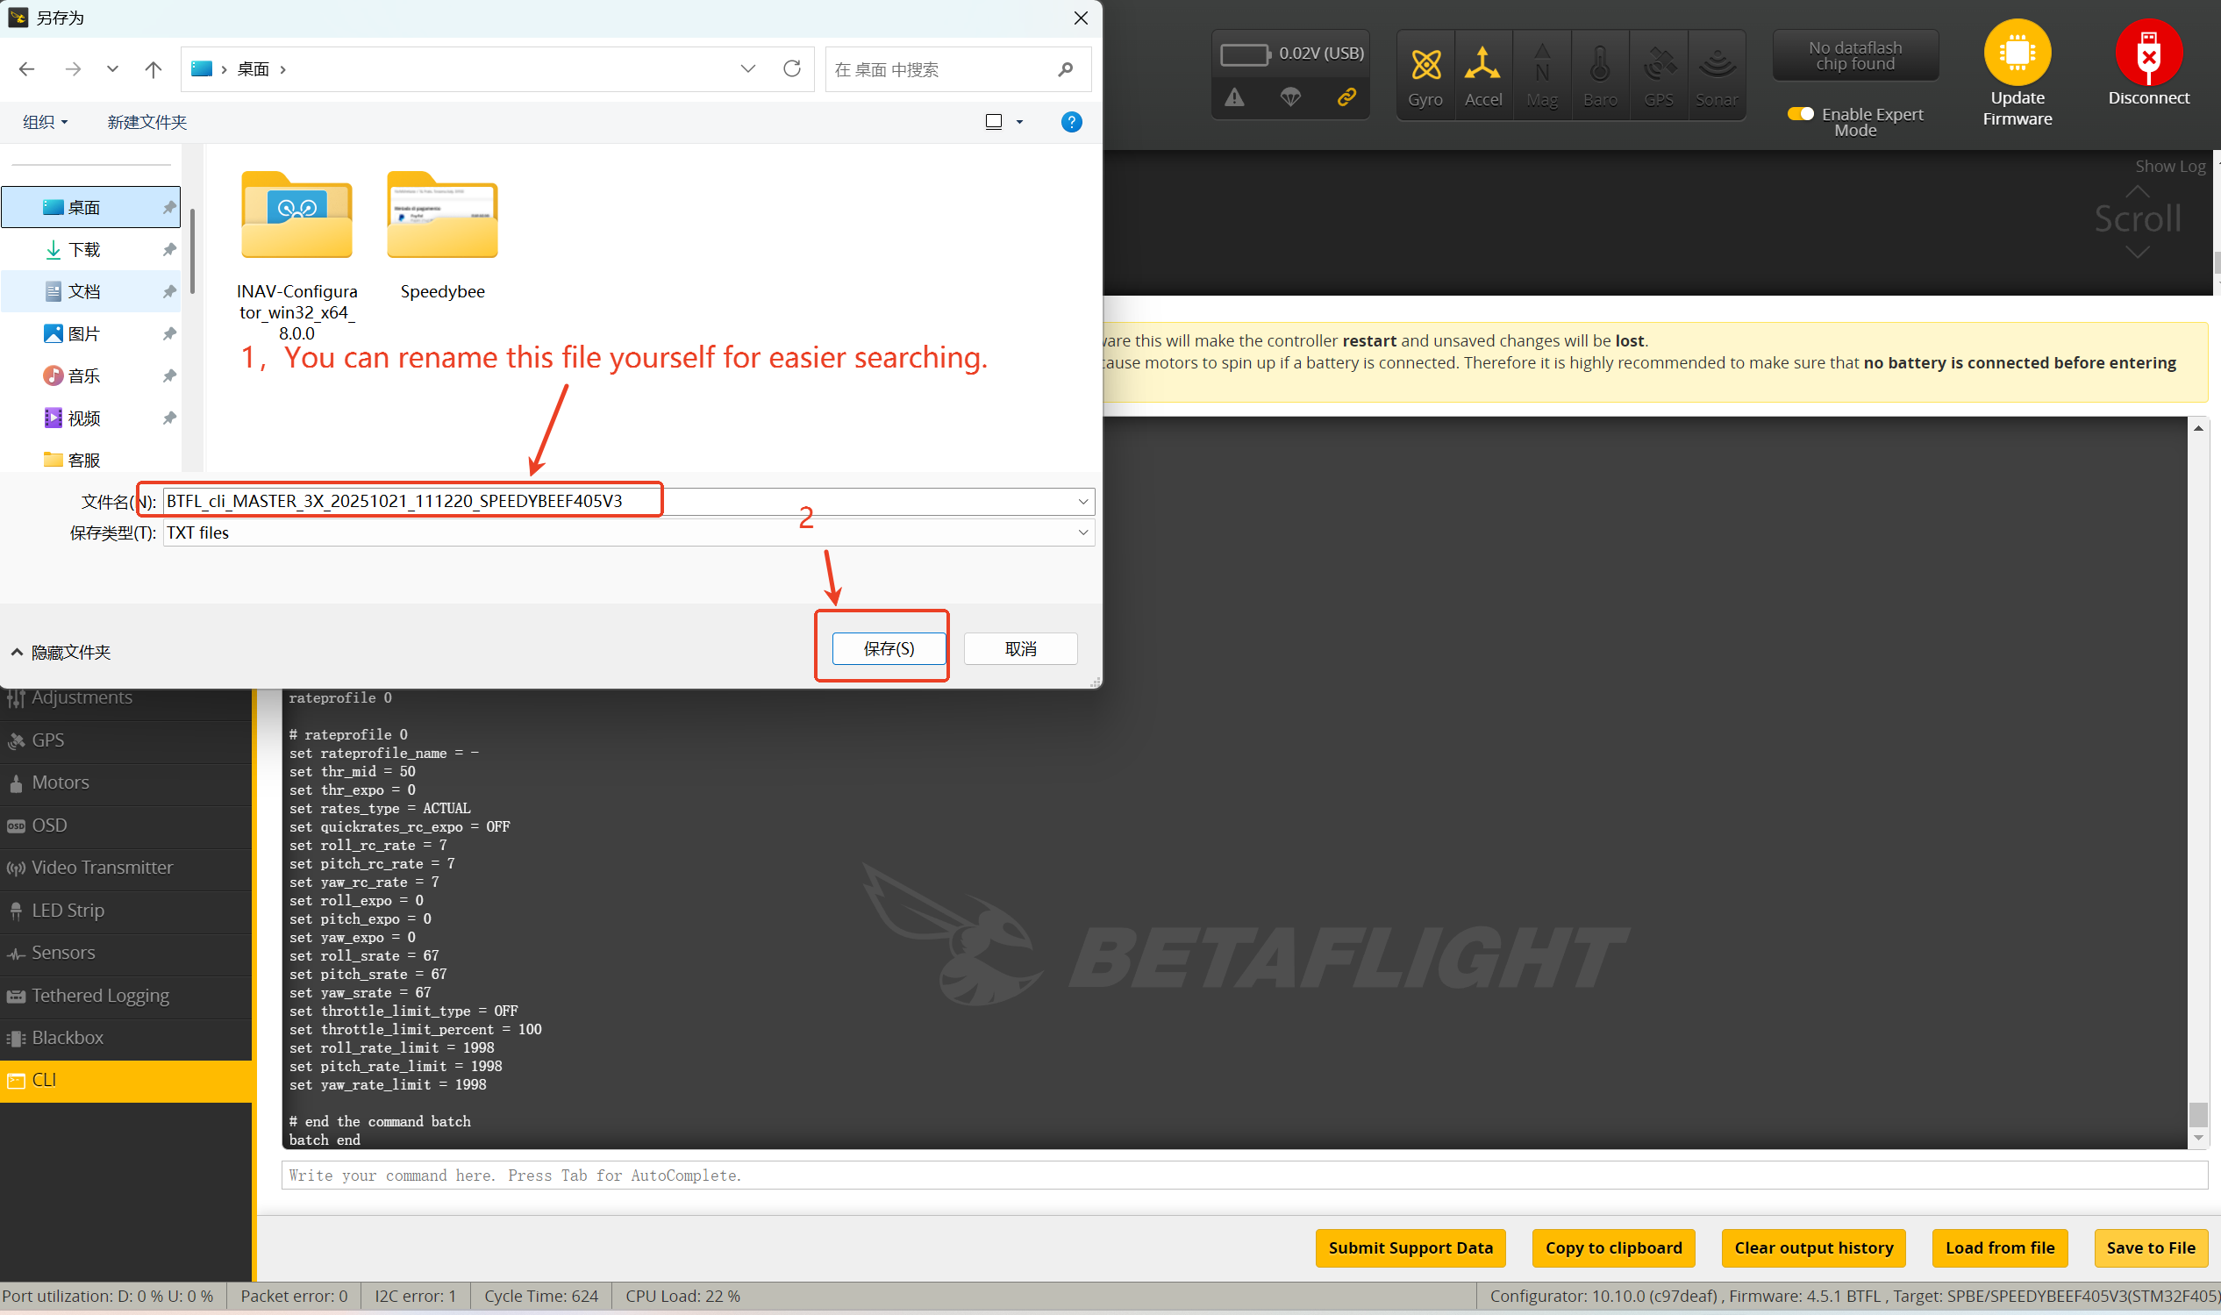Expand the file name history dropdown
This screenshot has height=1315, width=2221.
coord(1082,502)
